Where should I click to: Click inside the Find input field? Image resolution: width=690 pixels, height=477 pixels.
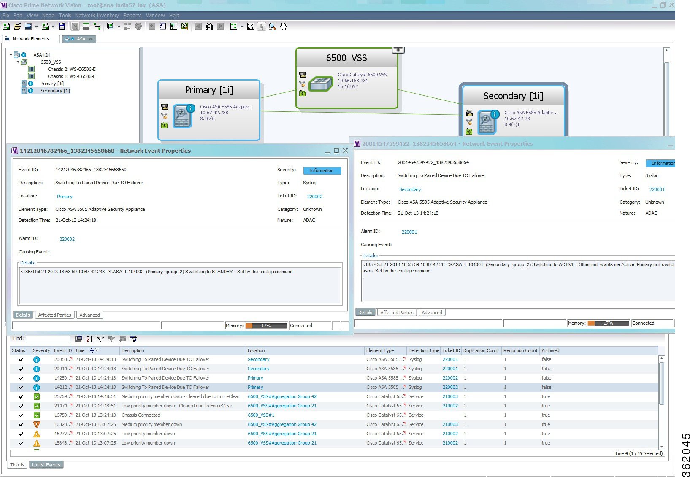tap(48, 339)
